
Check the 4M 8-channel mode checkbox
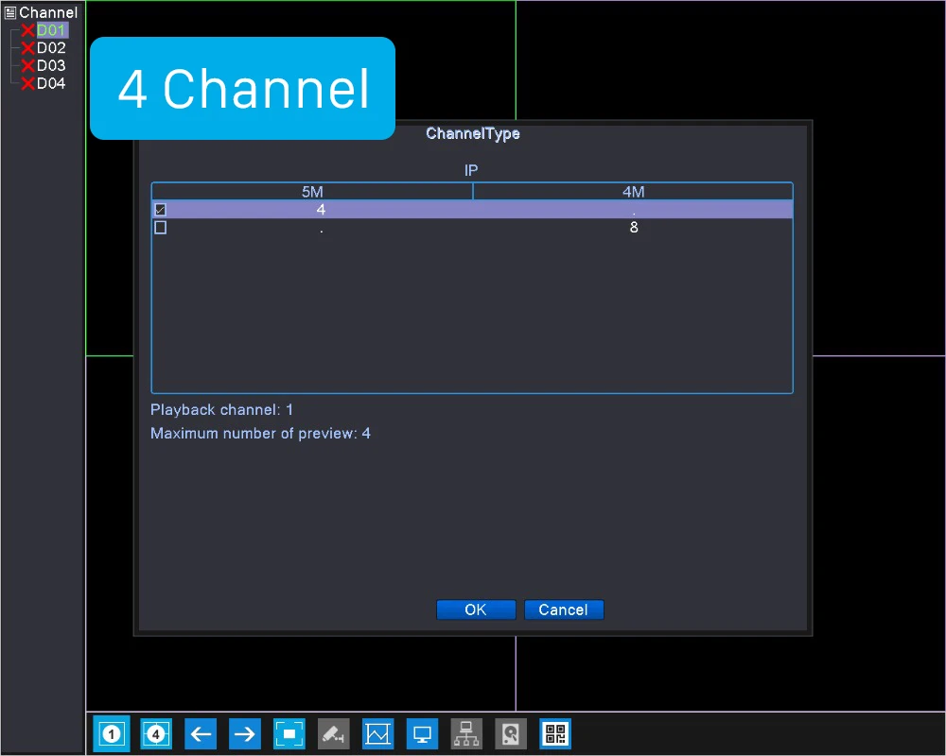coord(161,228)
